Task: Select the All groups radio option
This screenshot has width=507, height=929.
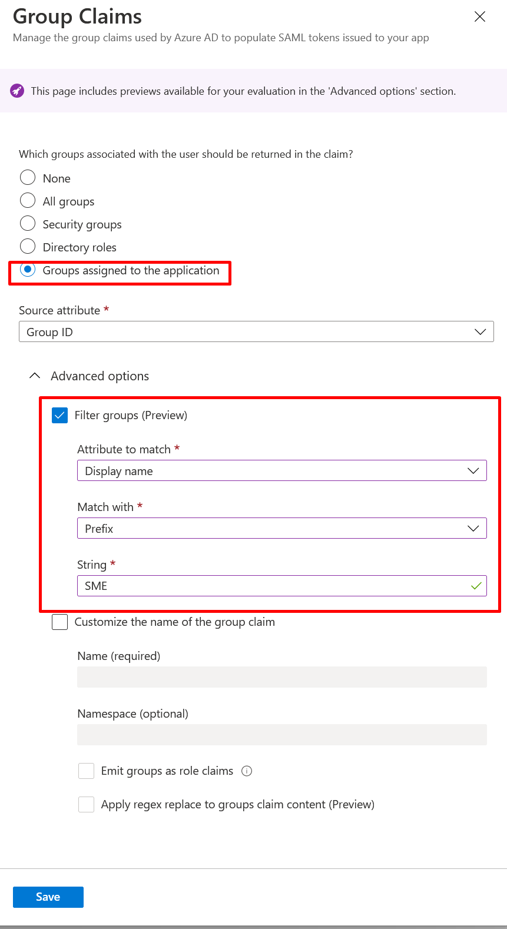Action: pos(28,201)
